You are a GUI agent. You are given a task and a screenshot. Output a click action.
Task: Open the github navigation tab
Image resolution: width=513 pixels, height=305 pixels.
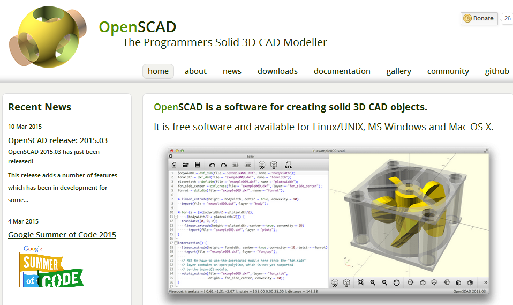coord(496,71)
